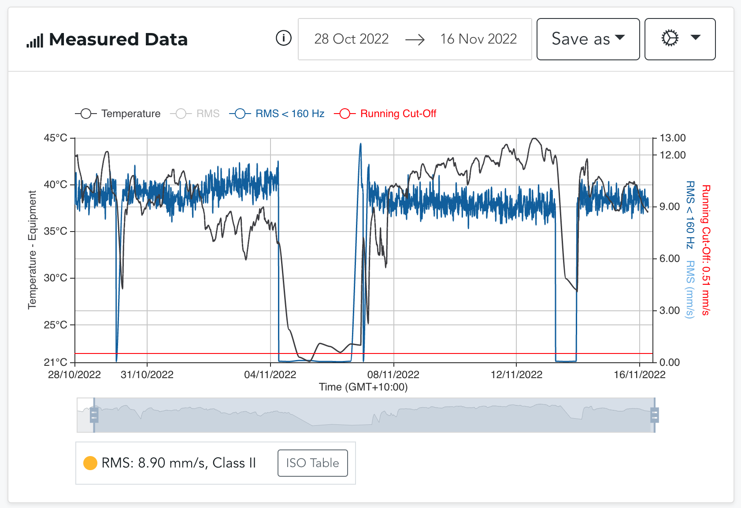Open the info tooltip icon

[x=284, y=38]
